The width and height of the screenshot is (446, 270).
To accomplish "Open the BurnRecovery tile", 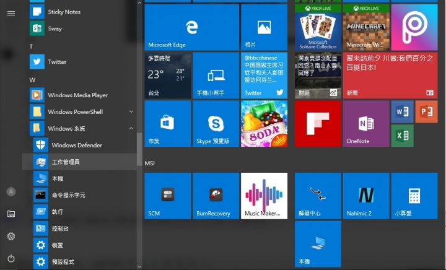I will pos(216,196).
